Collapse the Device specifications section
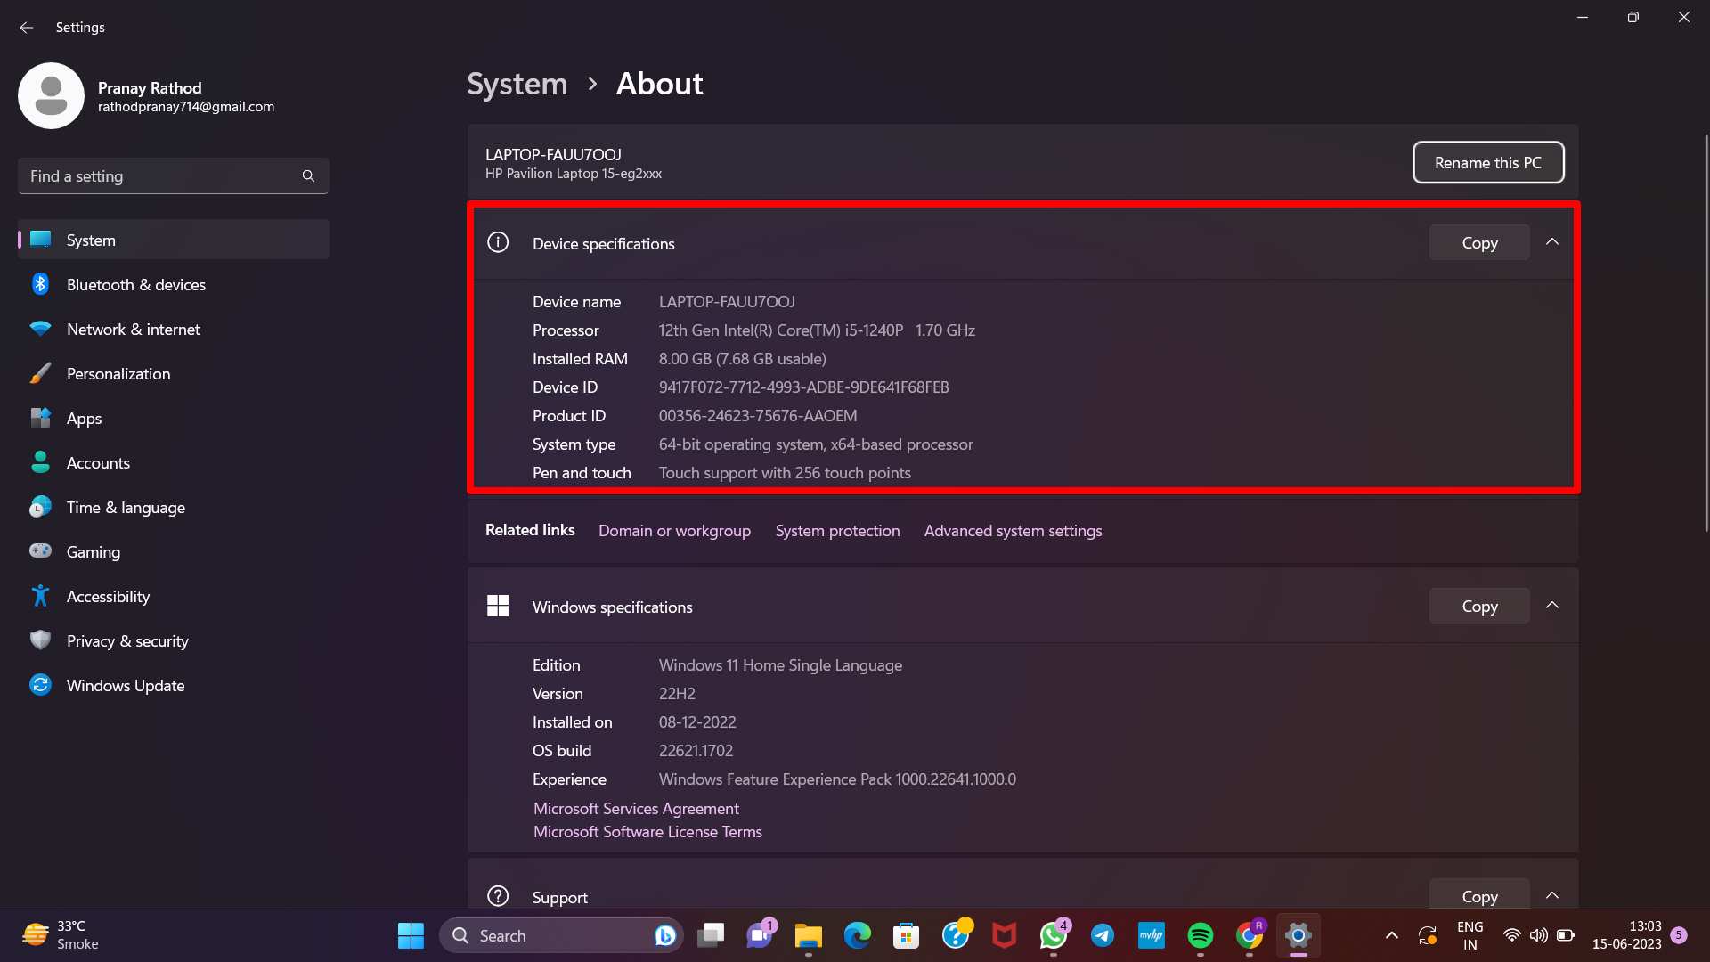The height and width of the screenshot is (962, 1710). [x=1552, y=242]
